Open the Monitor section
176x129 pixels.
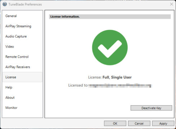pos(22,108)
